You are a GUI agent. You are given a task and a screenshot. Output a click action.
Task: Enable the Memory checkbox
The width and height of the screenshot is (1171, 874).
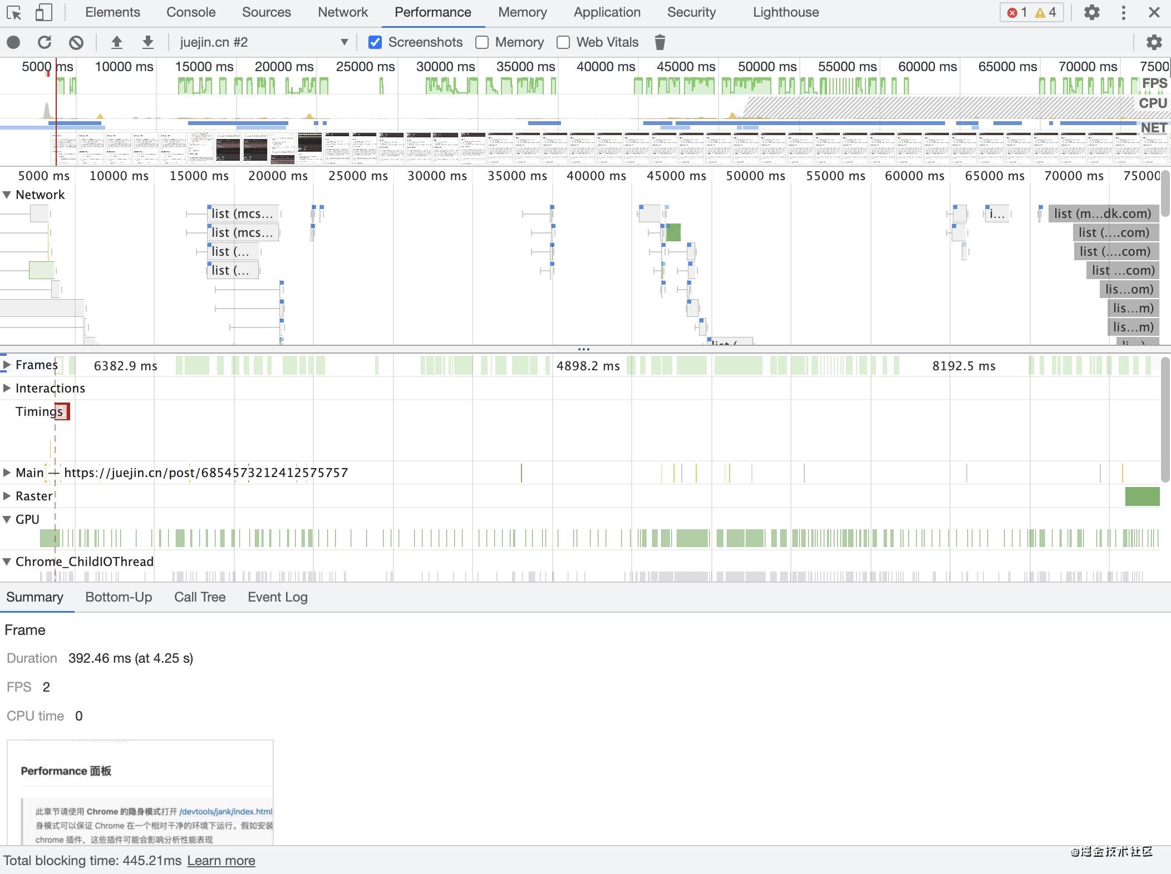tap(482, 42)
